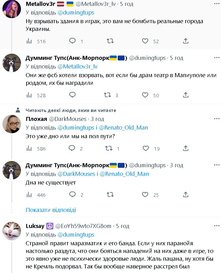View analytics of 'Дна не существует' tweet
This screenshot has width=221, height=273.
pyautogui.click(x=30, y=195)
